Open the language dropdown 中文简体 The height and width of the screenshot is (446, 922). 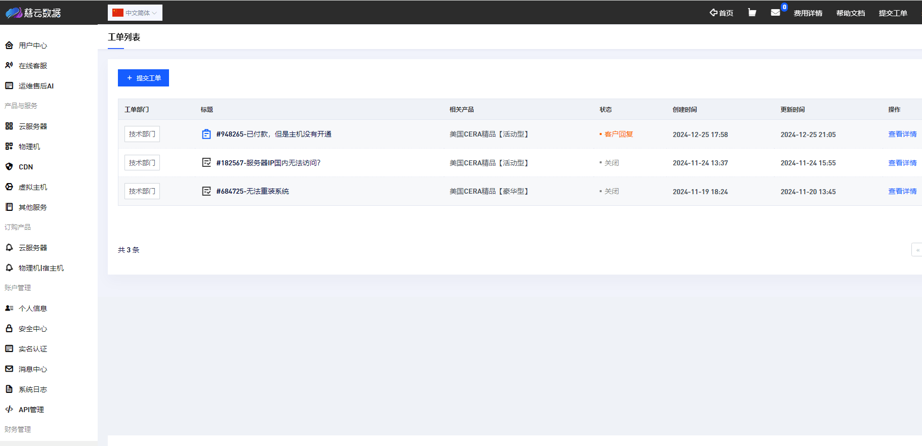click(135, 13)
